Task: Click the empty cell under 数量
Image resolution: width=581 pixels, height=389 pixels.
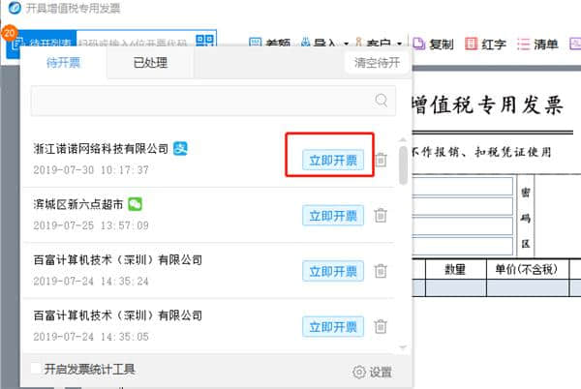Action: [x=456, y=288]
